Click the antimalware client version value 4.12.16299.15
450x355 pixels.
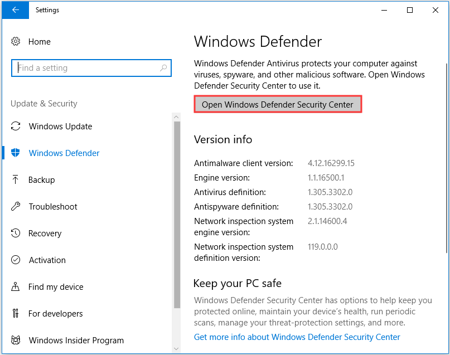pos(331,163)
